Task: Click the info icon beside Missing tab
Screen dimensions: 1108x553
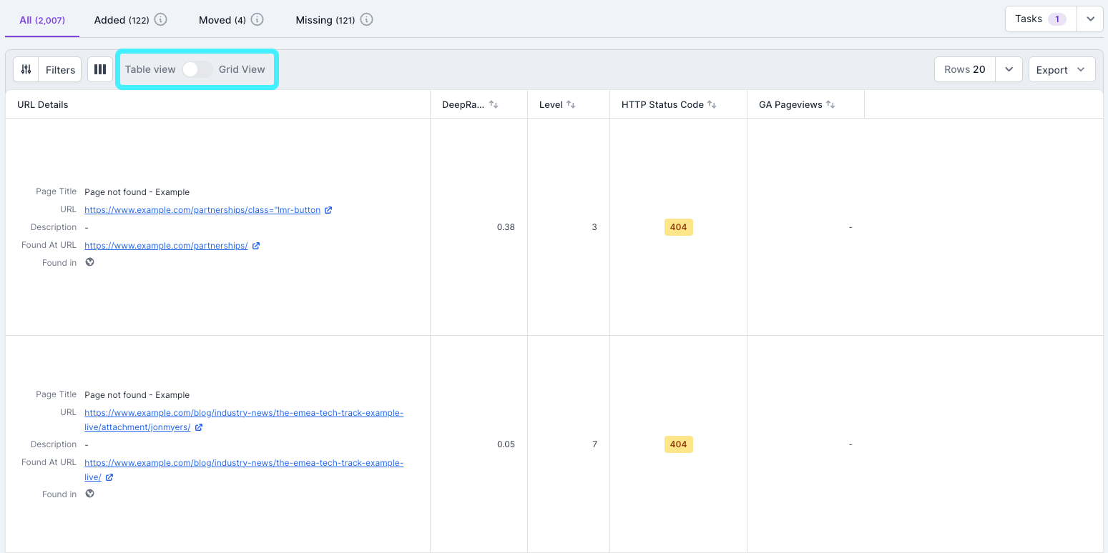Action: [366, 19]
